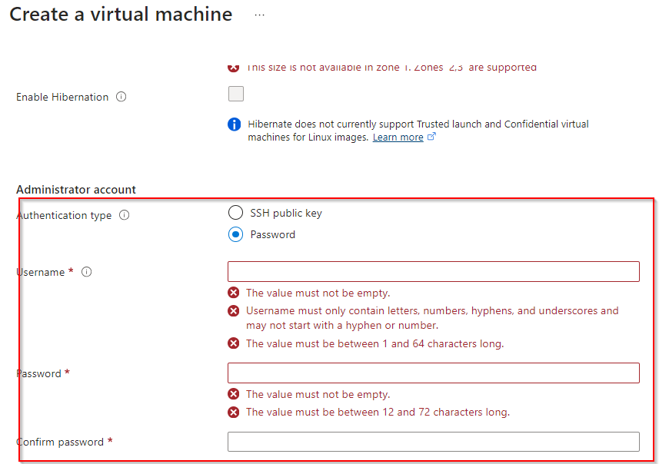Focus the Password input field
The image size is (659, 464).
433,373
